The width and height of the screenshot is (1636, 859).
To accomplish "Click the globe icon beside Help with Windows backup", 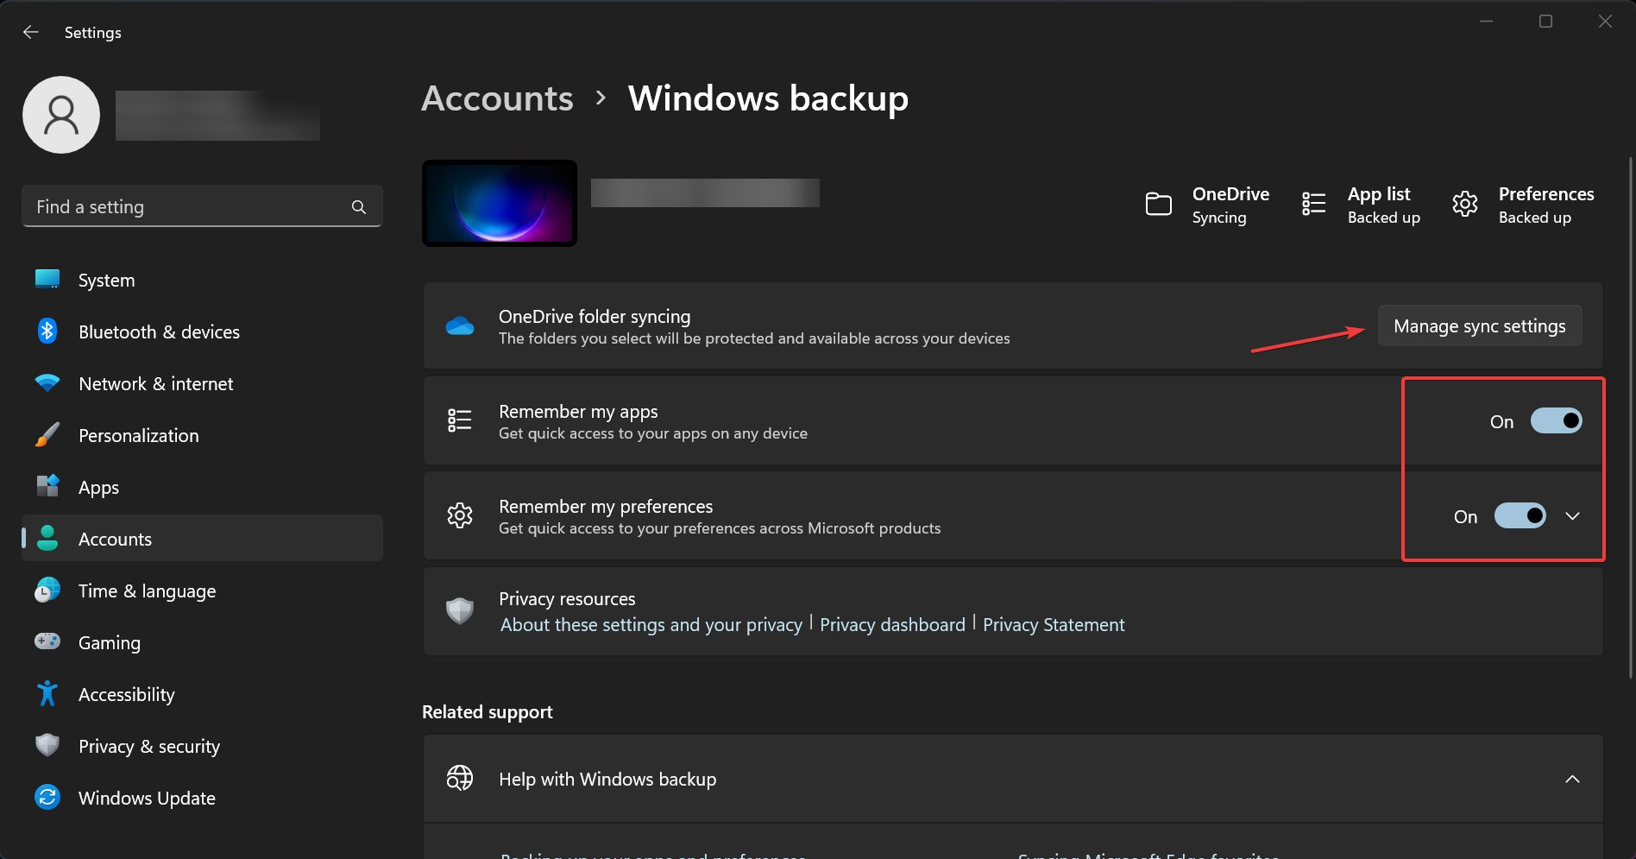I will 460,779.
